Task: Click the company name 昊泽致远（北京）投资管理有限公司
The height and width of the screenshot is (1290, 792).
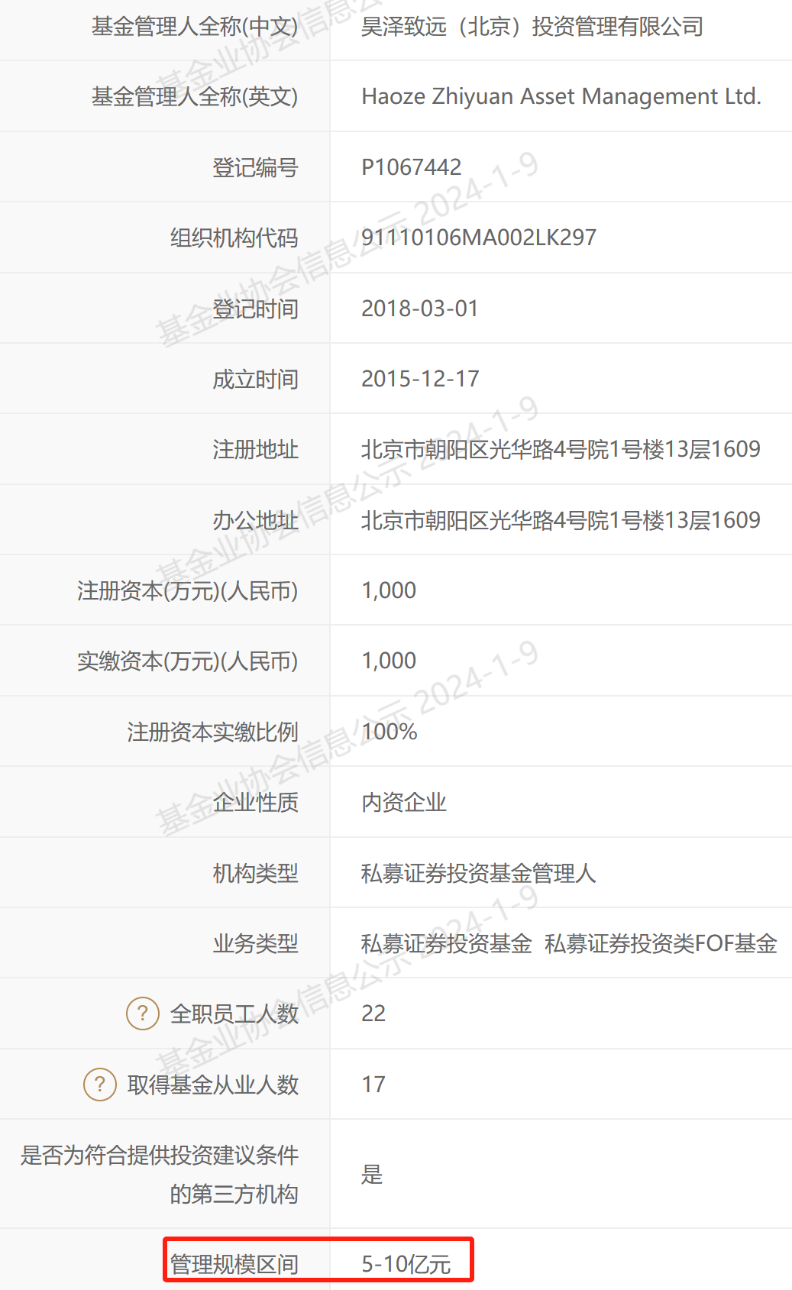Action: click(x=532, y=27)
